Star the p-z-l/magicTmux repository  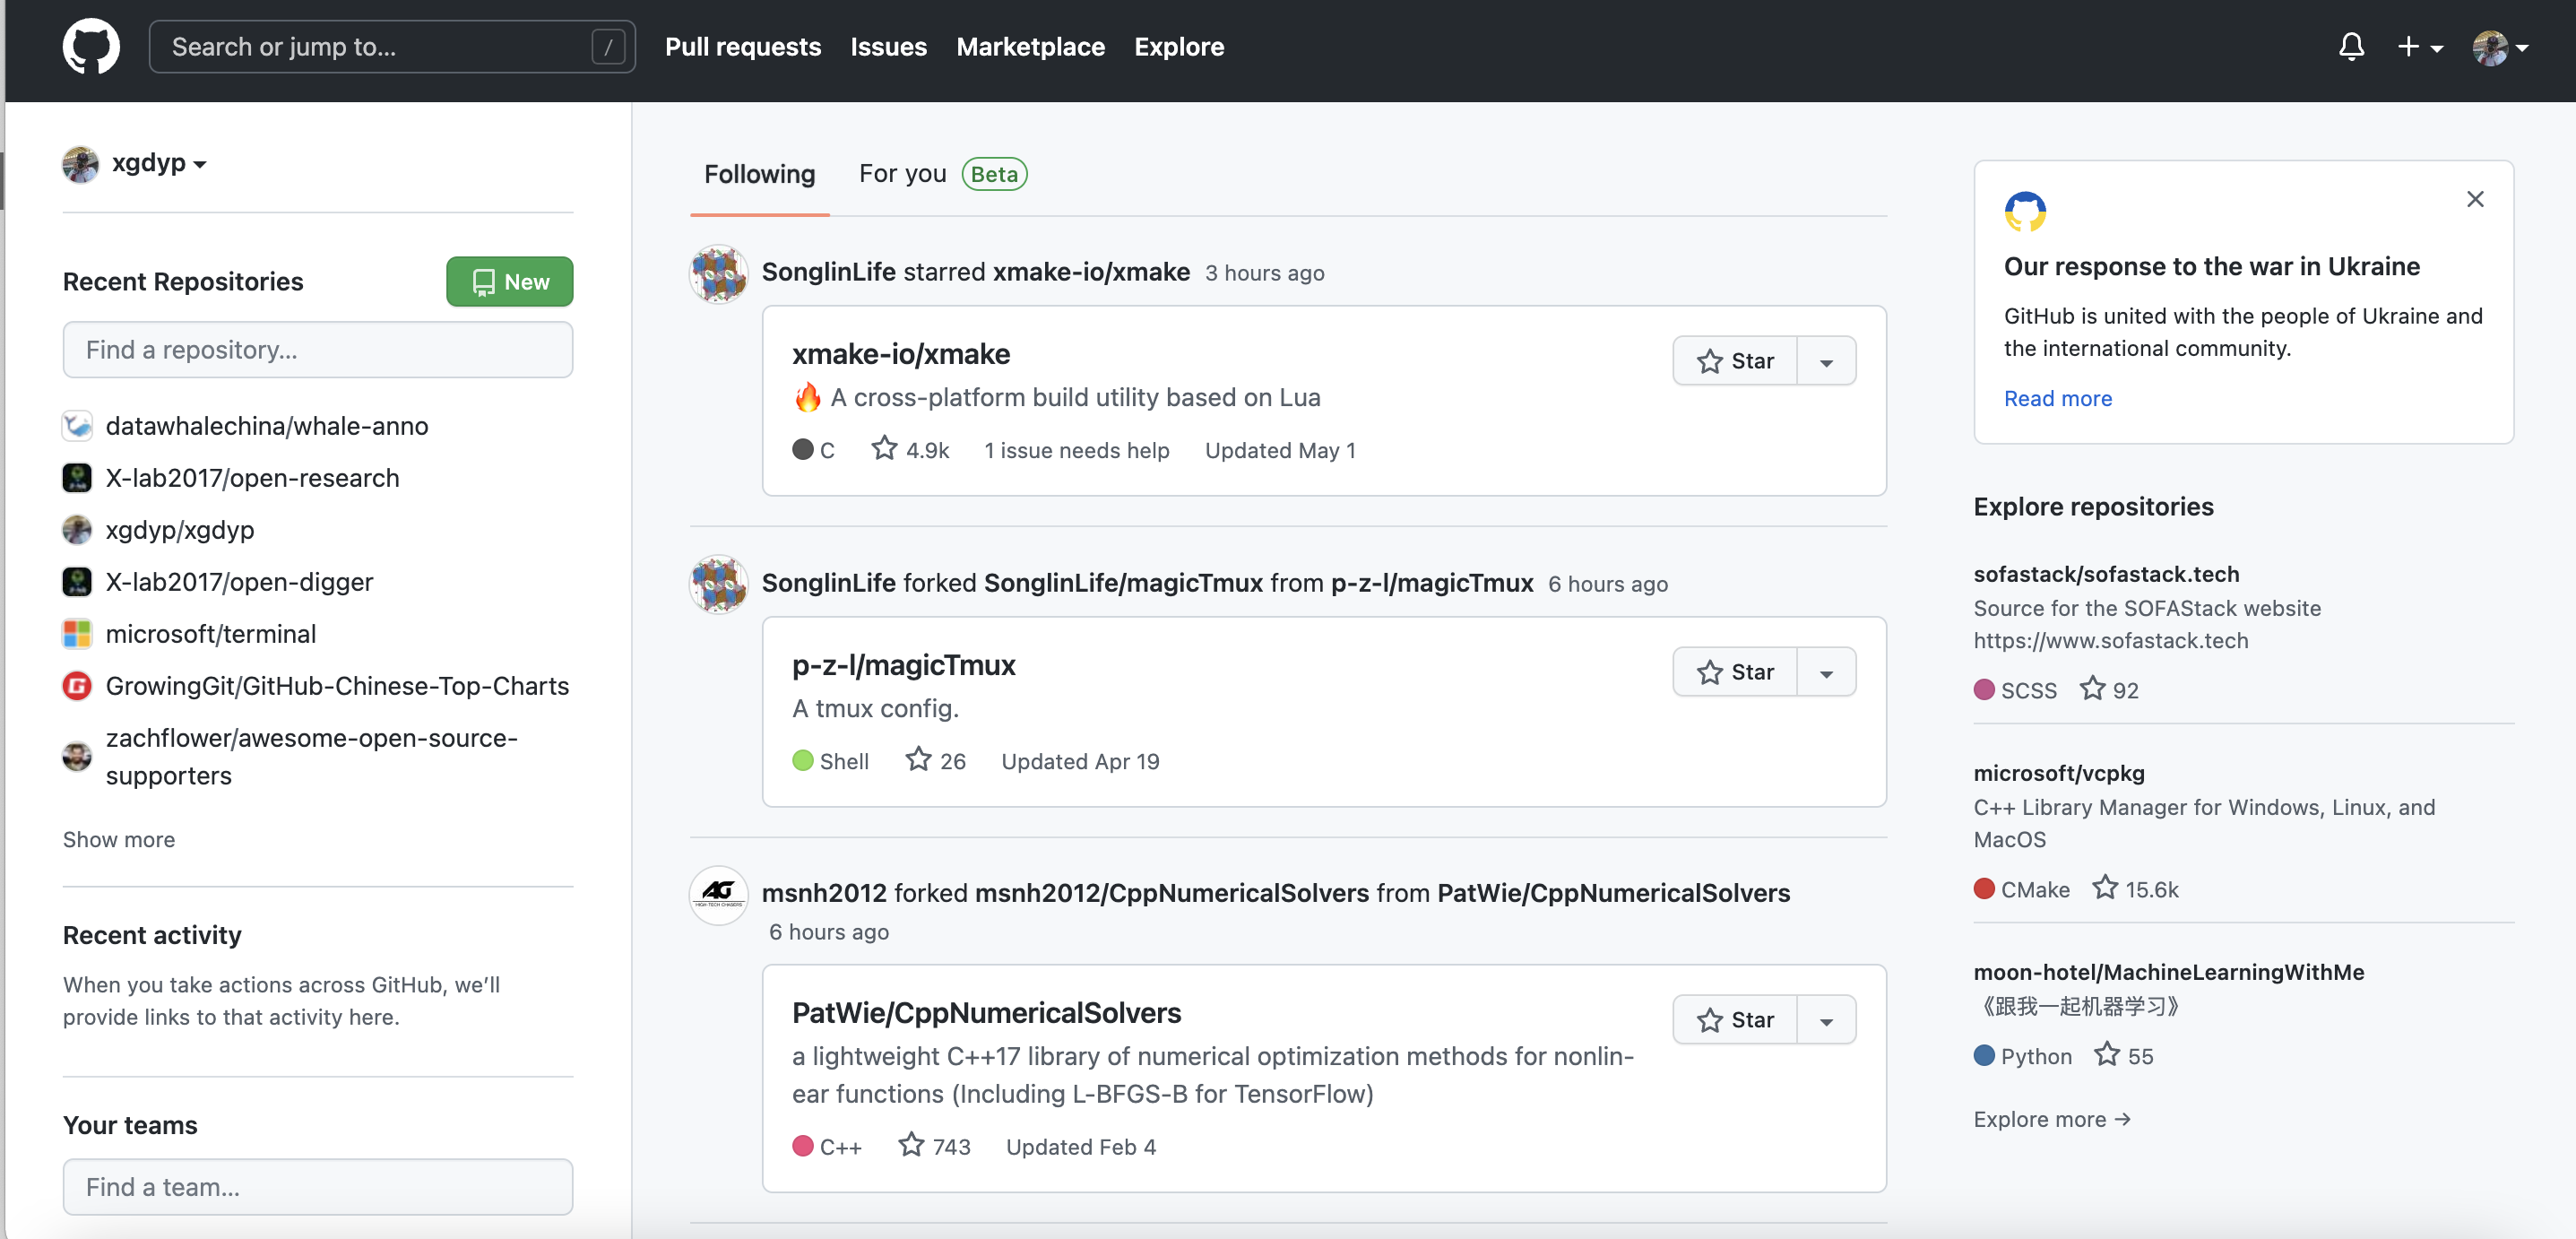(1735, 672)
